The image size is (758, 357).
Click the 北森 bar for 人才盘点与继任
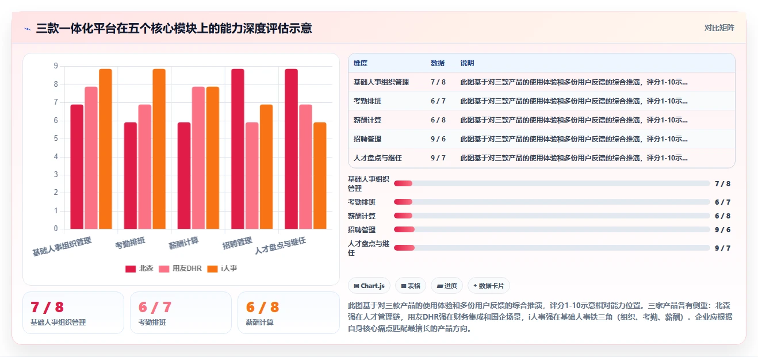(x=291, y=149)
